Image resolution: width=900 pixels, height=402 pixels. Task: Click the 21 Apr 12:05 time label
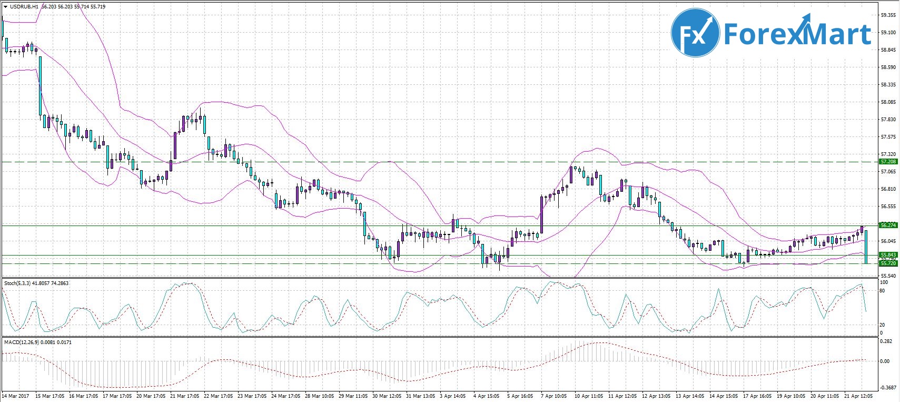(858, 396)
